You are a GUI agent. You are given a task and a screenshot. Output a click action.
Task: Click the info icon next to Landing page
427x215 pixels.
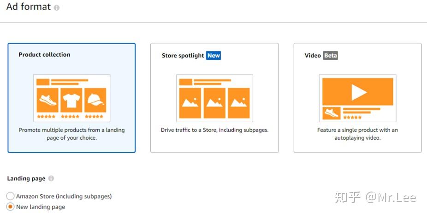coord(51,179)
